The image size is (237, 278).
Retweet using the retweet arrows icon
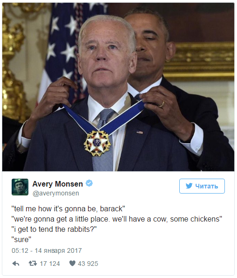(33, 264)
